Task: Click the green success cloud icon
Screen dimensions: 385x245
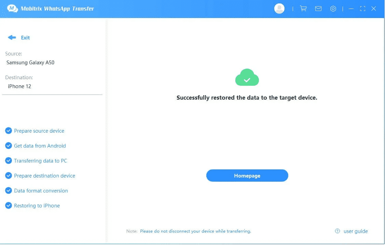Action: click(247, 78)
